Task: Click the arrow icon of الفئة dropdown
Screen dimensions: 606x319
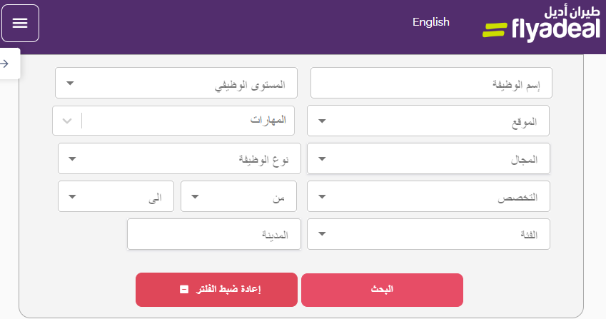Action: point(322,233)
